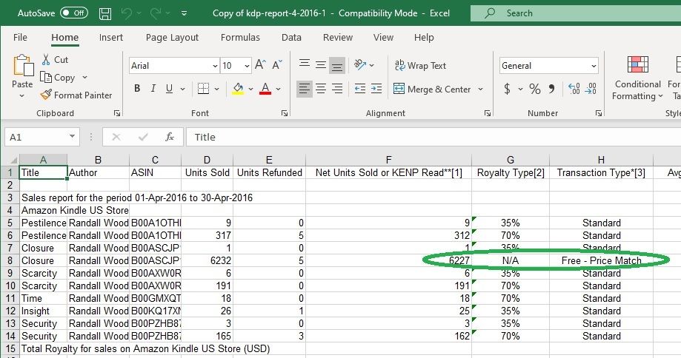
Task: Click the Decrease Decimal icon
Action: 591,89
